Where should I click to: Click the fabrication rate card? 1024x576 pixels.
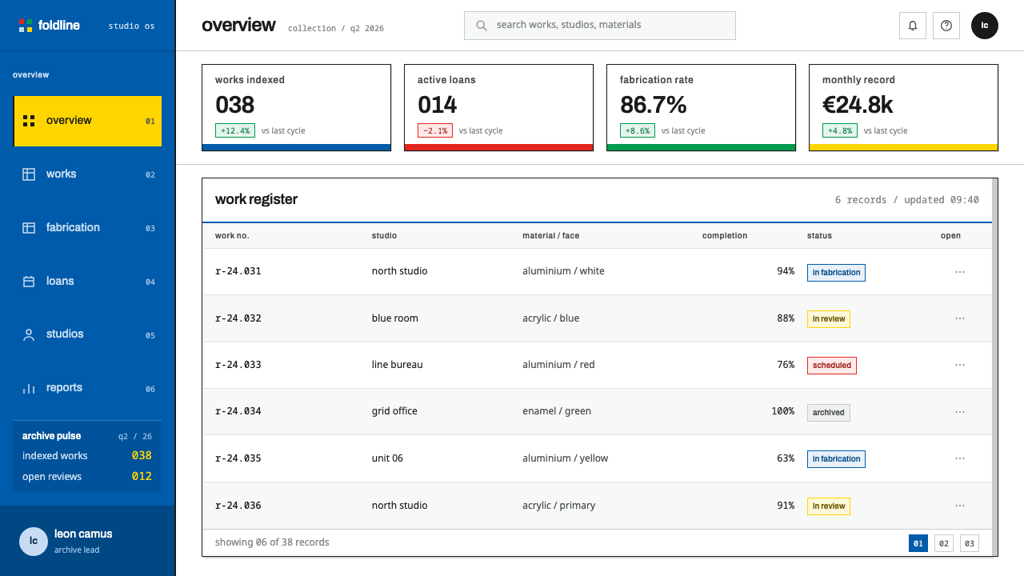[x=701, y=107]
